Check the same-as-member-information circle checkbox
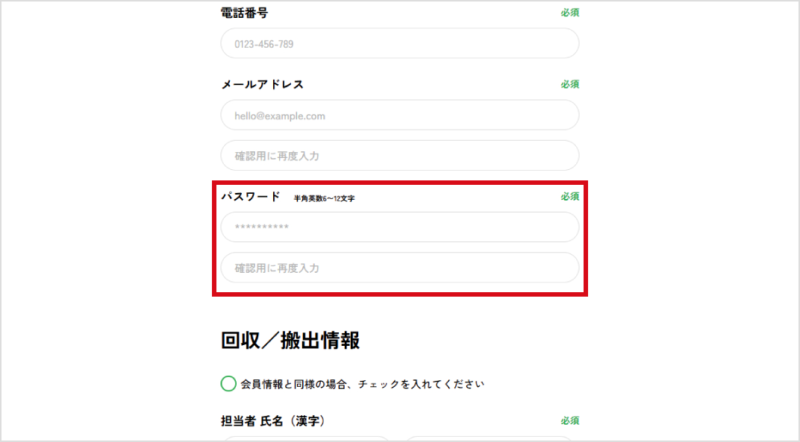The image size is (800, 442). (229, 384)
